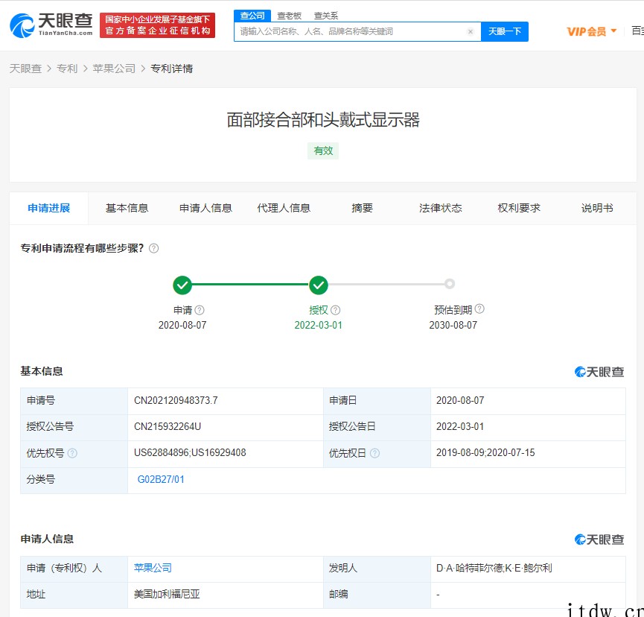Switch to the 摘要 tab
Image resolution: width=644 pixels, height=617 pixels.
(x=362, y=209)
